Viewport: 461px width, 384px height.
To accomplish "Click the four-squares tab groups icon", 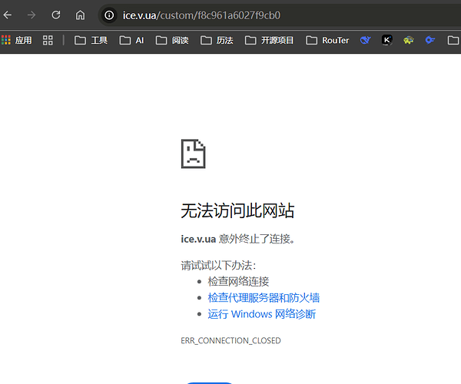I will [48, 40].
